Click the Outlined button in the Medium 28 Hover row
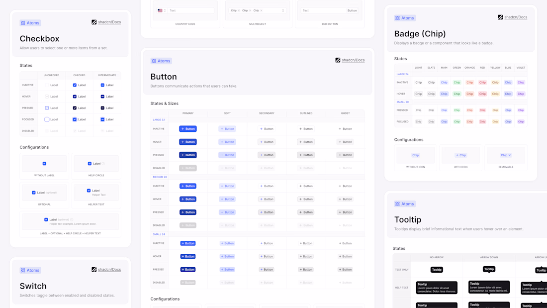The width and height of the screenshot is (547, 308). click(306, 200)
